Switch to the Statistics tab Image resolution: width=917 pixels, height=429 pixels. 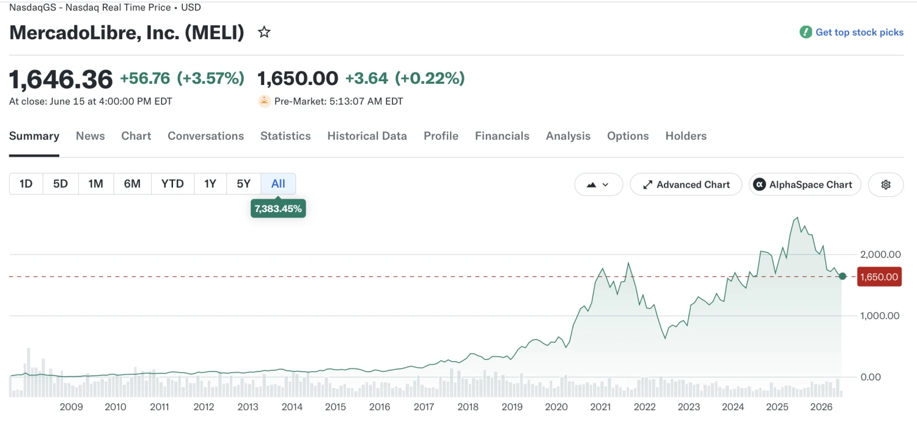[x=285, y=136]
